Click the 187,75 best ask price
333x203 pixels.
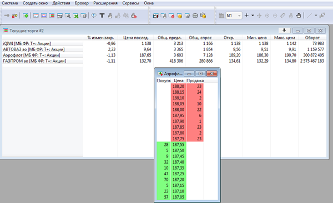[x=178, y=139]
